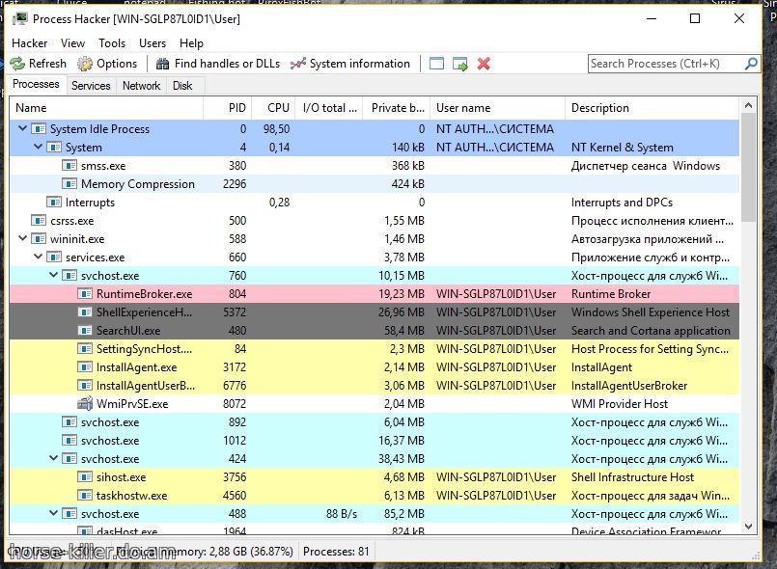Switch to the Services tab
The height and width of the screenshot is (569, 777).
coord(91,86)
